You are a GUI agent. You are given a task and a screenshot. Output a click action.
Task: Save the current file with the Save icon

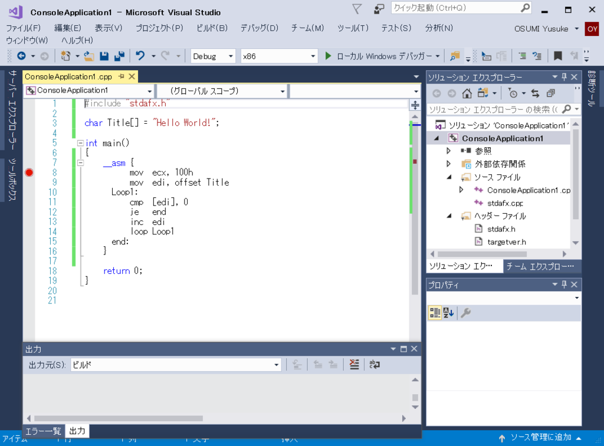pyautogui.click(x=104, y=56)
